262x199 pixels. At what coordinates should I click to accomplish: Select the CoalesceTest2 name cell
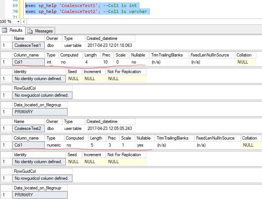click(x=28, y=128)
